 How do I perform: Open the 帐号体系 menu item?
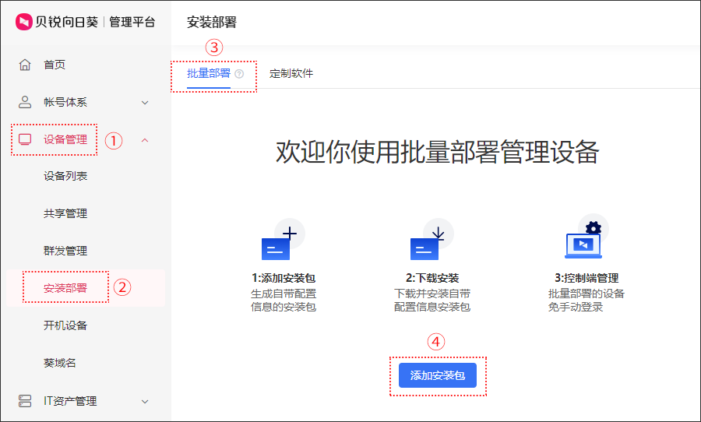point(65,102)
